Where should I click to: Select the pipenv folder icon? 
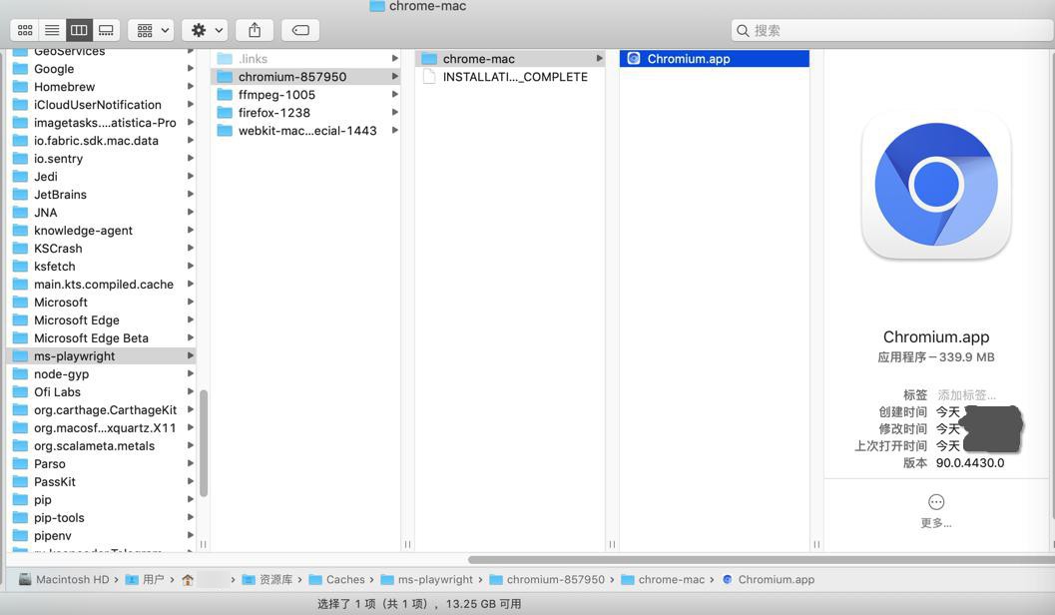(21, 535)
